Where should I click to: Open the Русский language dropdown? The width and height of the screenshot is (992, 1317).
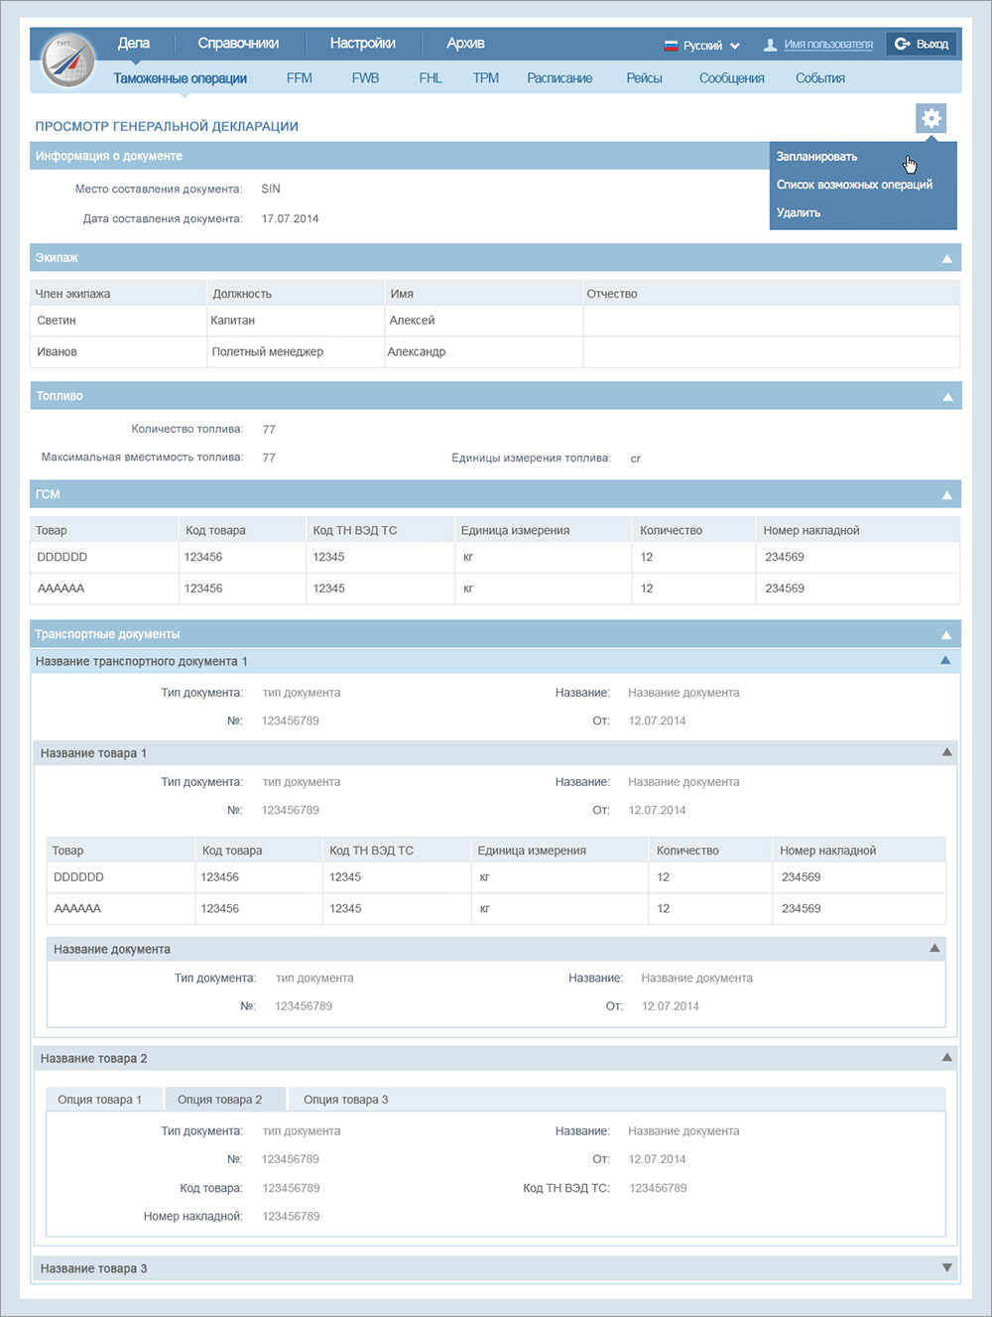[702, 46]
